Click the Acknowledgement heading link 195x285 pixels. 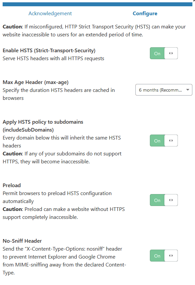(50, 14)
